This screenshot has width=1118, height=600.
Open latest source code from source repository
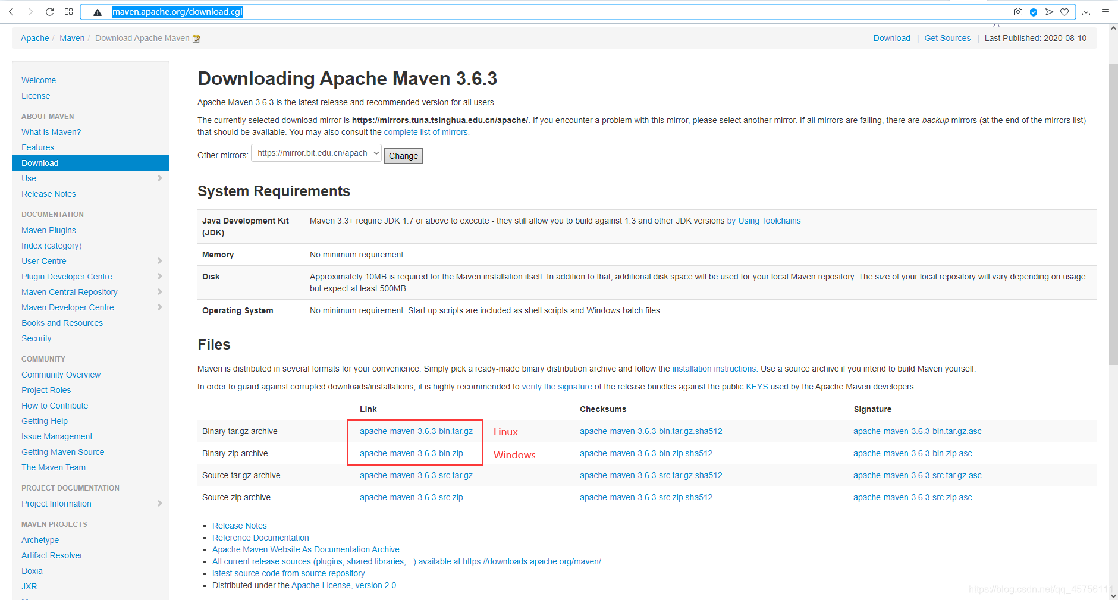tap(288, 573)
